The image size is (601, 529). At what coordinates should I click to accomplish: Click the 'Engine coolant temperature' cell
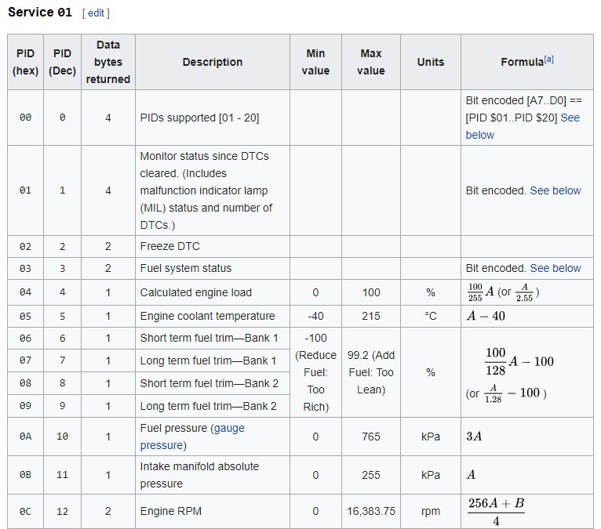pyautogui.click(x=208, y=316)
